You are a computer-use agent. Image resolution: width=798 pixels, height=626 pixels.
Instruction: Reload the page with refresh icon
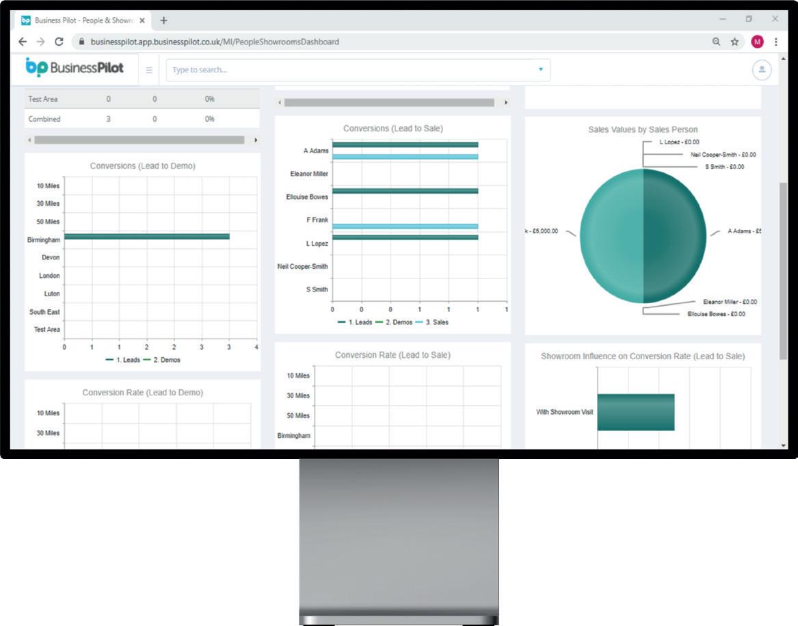(59, 42)
